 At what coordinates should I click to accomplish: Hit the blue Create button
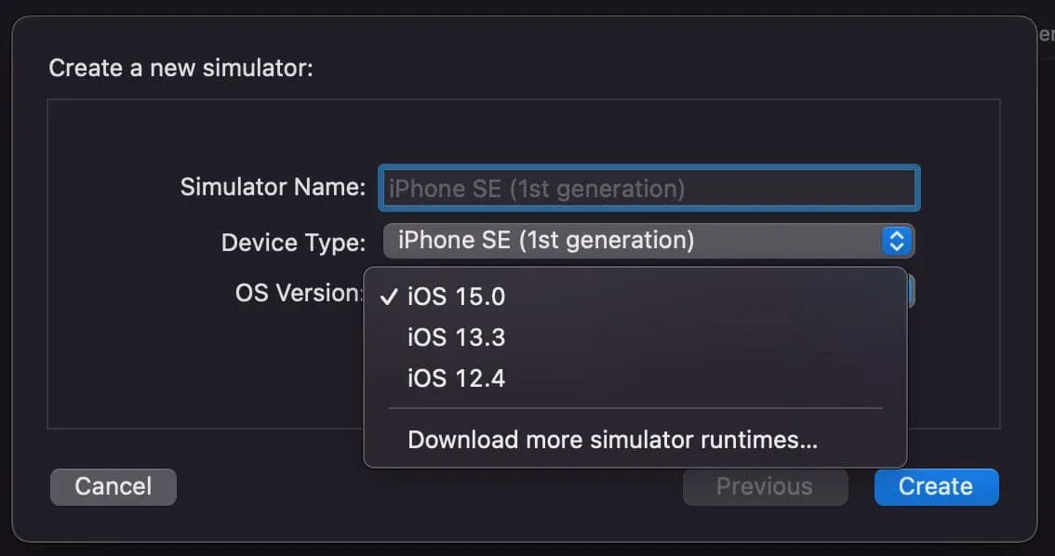tap(936, 487)
